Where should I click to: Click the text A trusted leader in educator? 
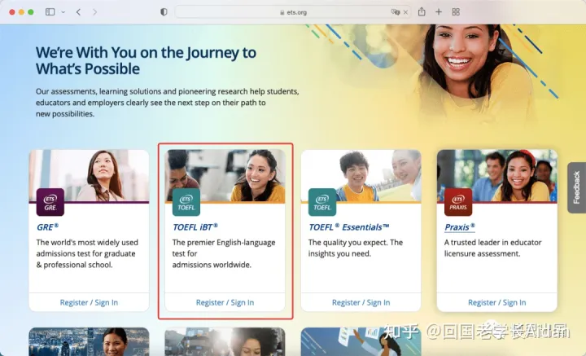(493, 248)
